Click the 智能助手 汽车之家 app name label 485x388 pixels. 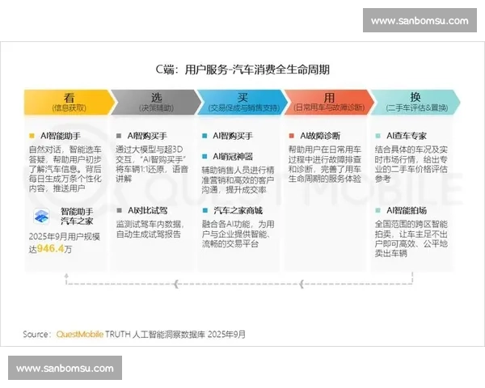(77, 217)
